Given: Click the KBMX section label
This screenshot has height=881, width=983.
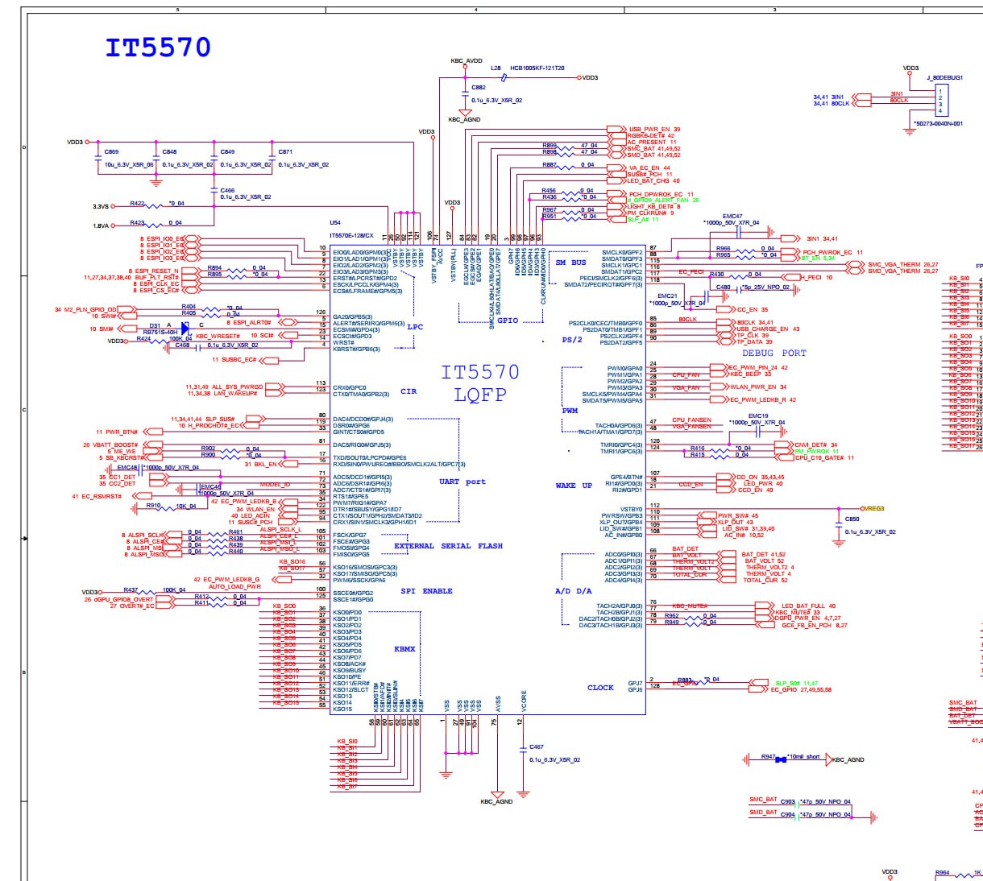Looking at the screenshot, I should click(x=404, y=649).
